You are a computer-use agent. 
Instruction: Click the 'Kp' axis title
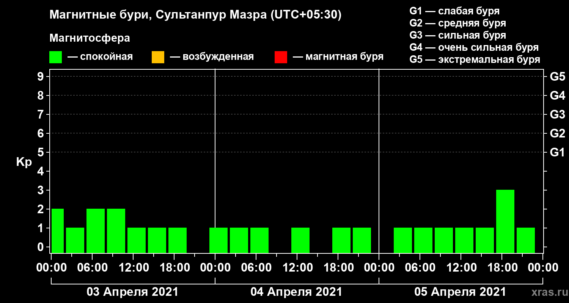pos(24,162)
